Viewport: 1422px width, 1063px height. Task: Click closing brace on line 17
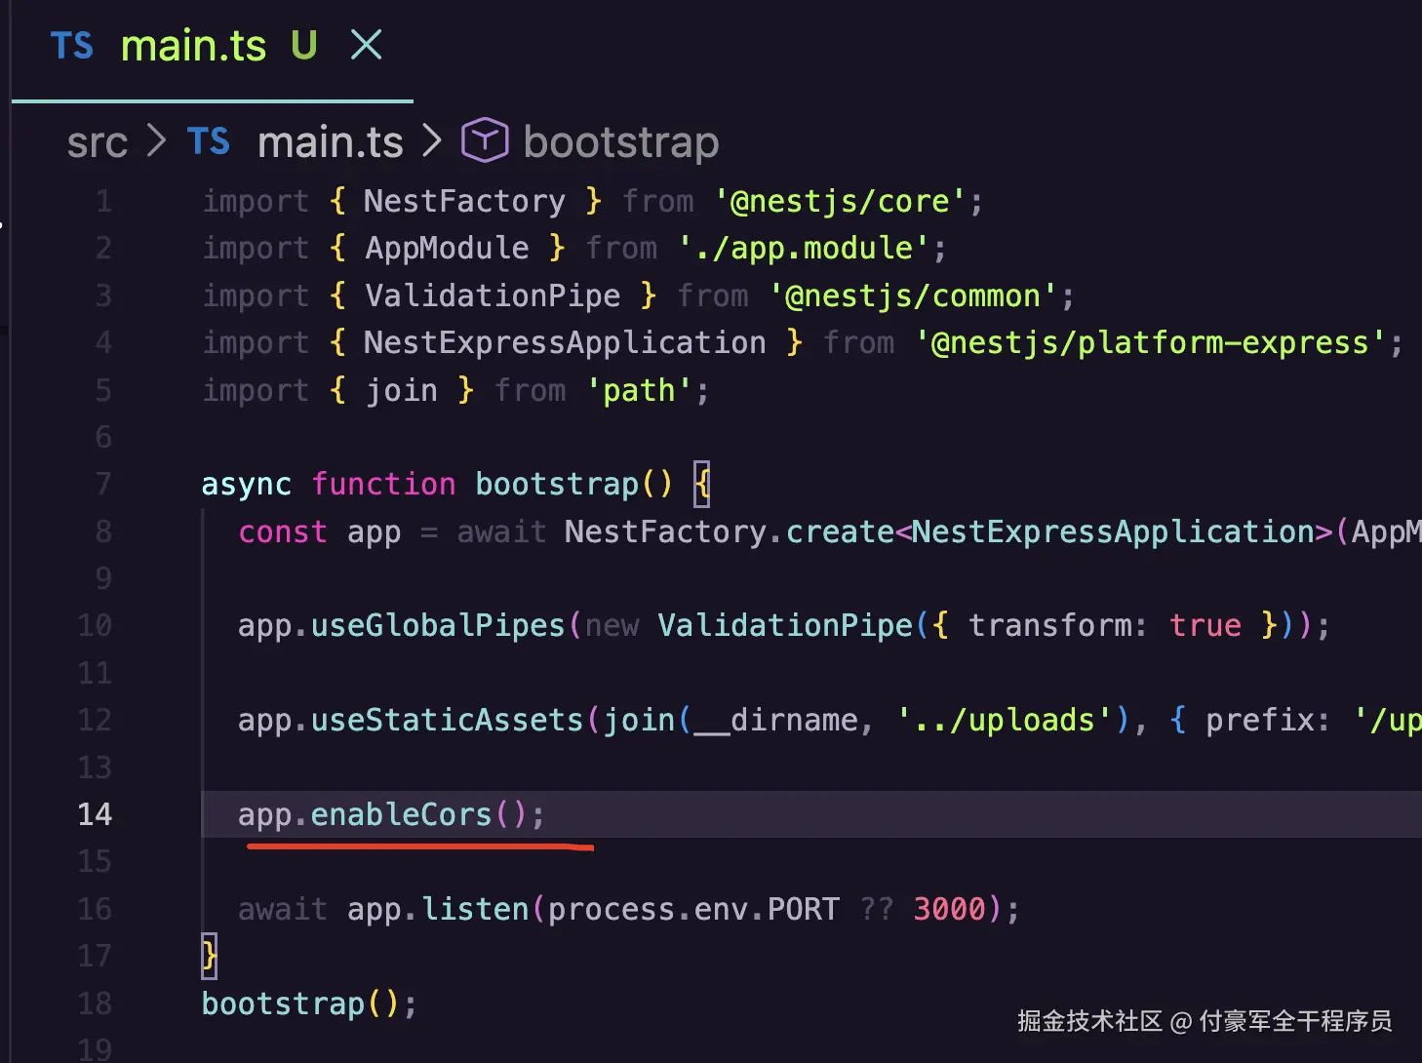pyautogui.click(x=209, y=956)
